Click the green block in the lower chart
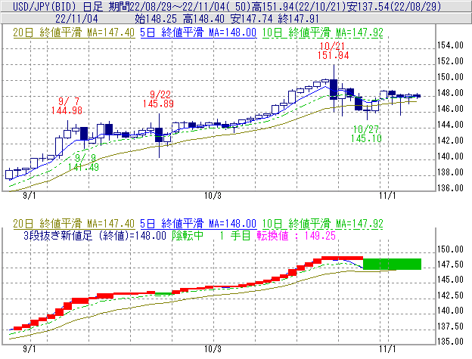Image resolution: width=472 pixels, height=359 pixels. click(393, 264)
